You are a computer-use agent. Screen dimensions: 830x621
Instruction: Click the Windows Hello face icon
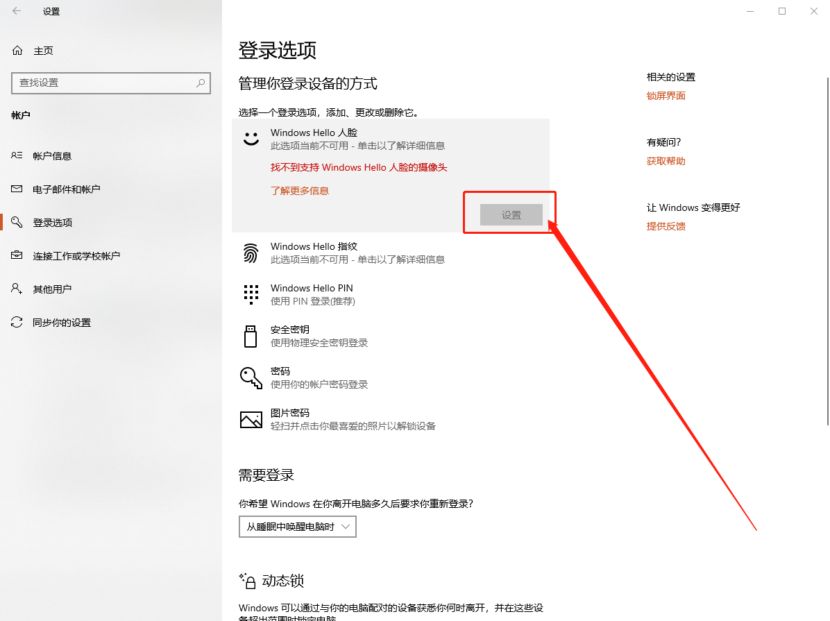[251, 138]
